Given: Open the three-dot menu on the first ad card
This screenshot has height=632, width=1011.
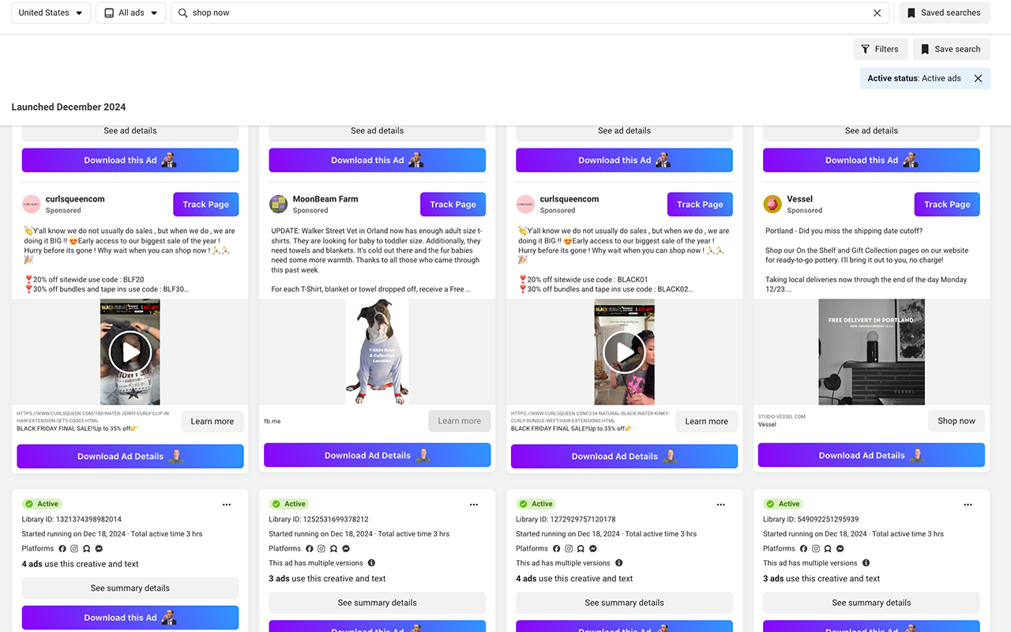Looking at the screenshot, I should click(x=227, y=504).
